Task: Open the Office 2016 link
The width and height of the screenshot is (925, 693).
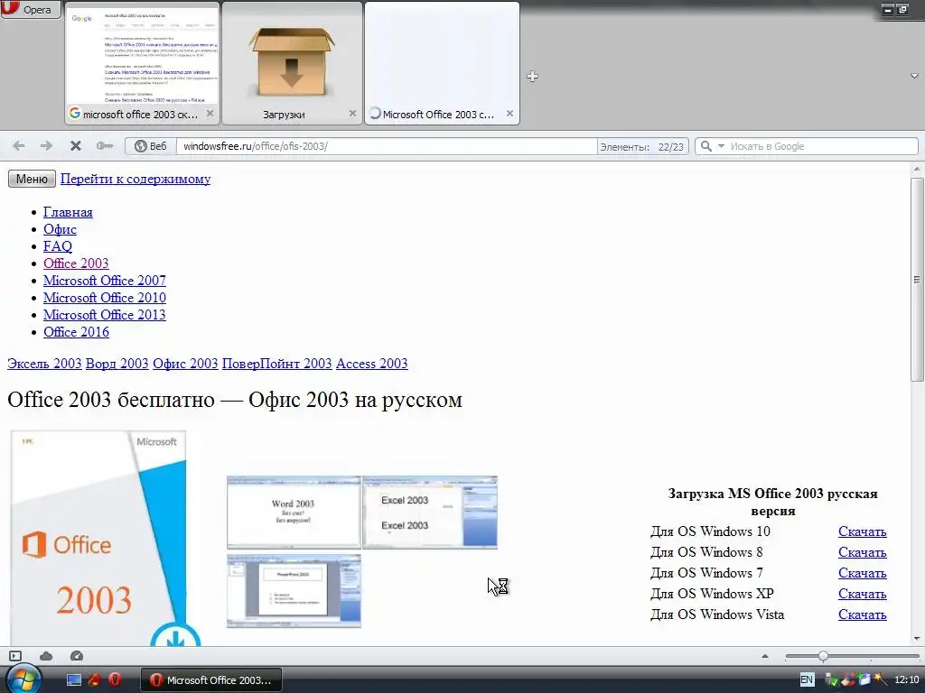Action: (76, 331)
